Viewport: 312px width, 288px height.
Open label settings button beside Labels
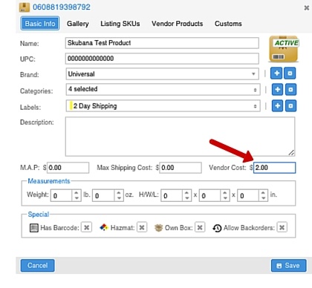point(290,106)
